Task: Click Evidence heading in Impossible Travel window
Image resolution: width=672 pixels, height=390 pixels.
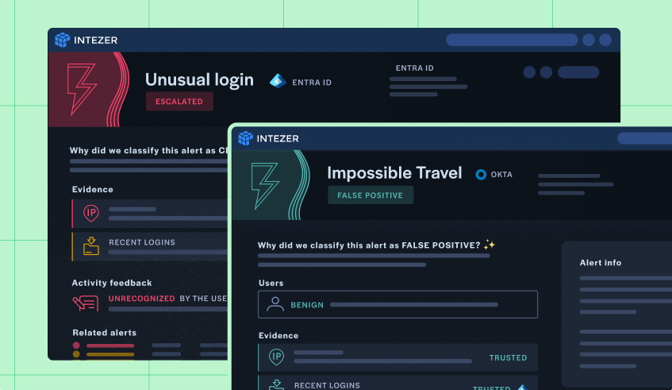Action: [x=278, y=335]
